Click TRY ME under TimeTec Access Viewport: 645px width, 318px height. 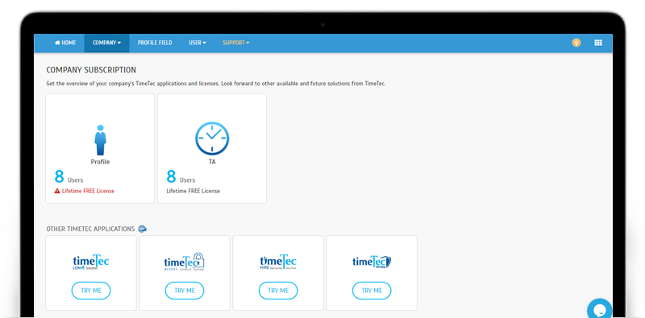185,291
